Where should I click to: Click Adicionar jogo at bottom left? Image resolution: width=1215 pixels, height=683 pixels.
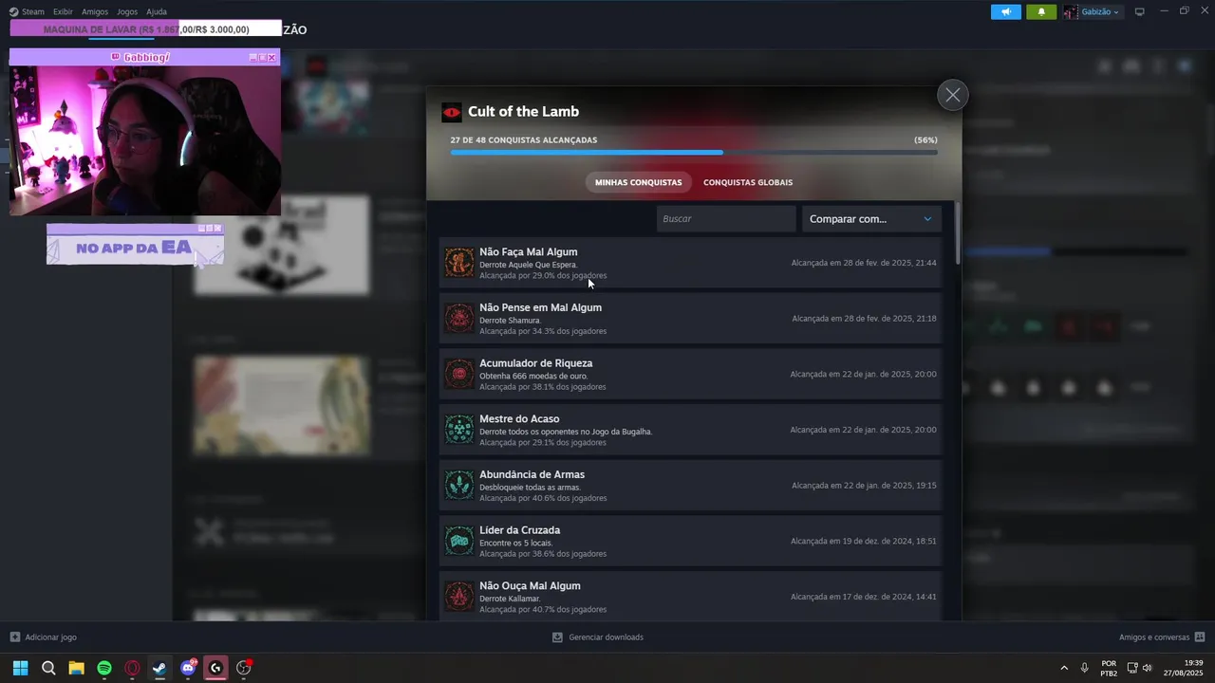tap(44, 637)
